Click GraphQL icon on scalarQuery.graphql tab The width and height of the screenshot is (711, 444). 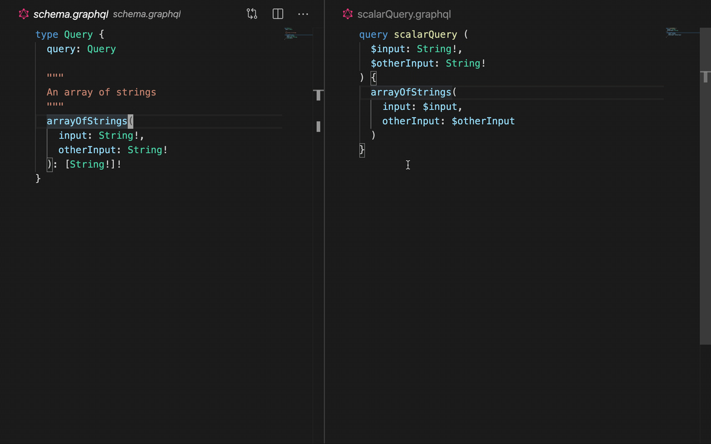(348, 14)
